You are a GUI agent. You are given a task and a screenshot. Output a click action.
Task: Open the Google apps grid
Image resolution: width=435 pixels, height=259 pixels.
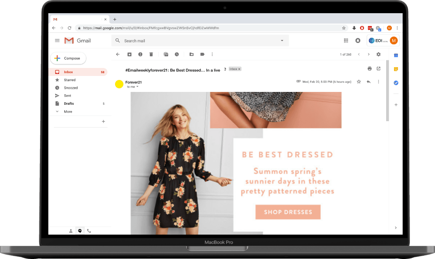click(346, 40)
